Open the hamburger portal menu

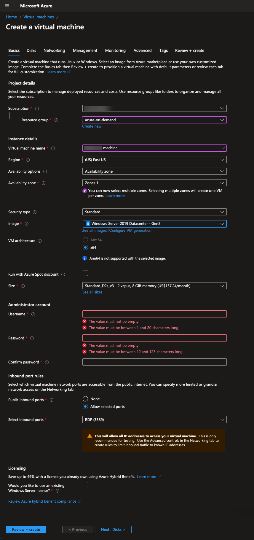pos(7,6)
